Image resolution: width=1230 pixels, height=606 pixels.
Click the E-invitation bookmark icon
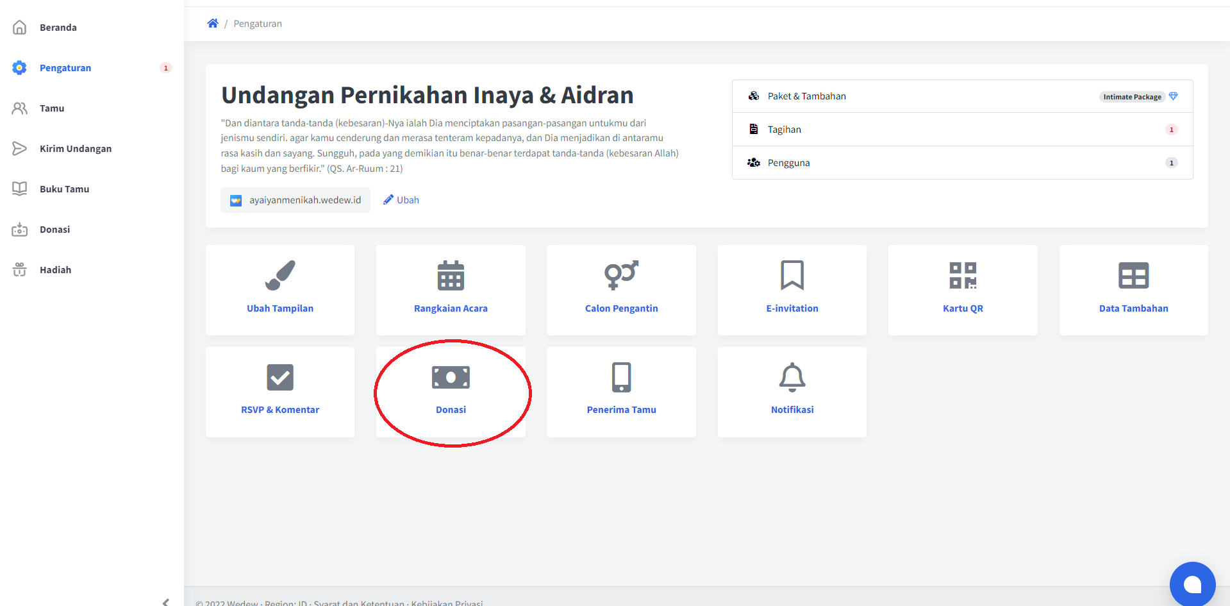[792, 275]
